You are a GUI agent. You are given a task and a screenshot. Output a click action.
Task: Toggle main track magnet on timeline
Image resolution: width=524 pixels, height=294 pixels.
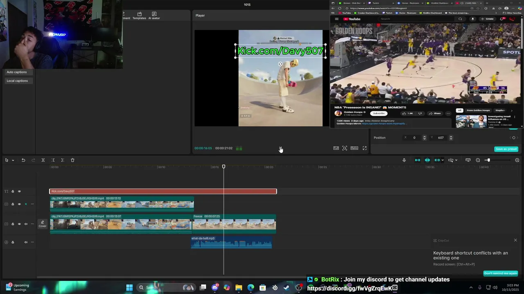click(418, 160)
